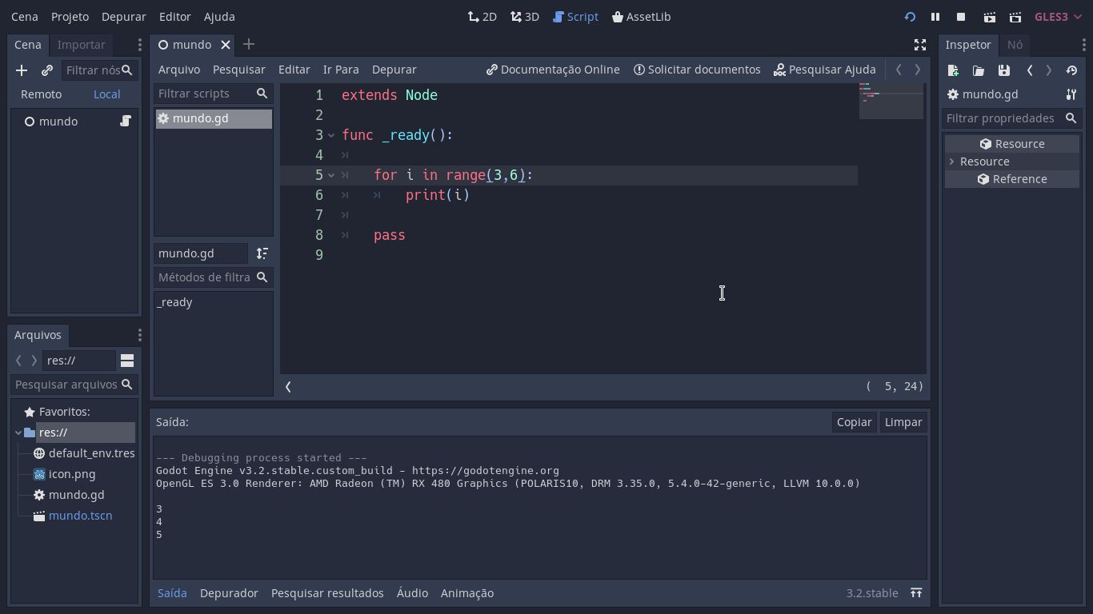This screenshot has height=614, width=1093.
Task: Expand the Resource section in Inspetor
Action: point(952,161)
